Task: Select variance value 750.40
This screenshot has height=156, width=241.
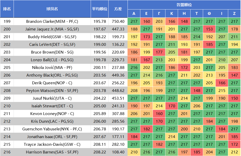Action: coord(118,22)
